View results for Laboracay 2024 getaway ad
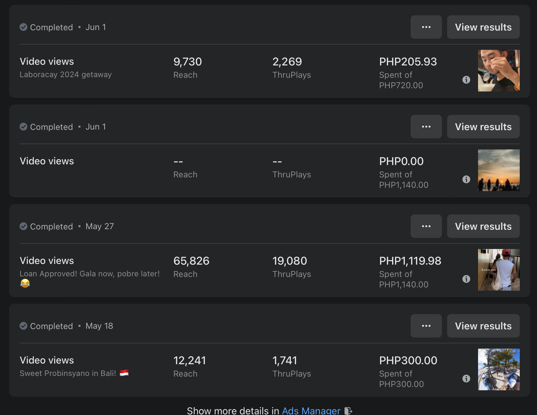 click(483, 27)
